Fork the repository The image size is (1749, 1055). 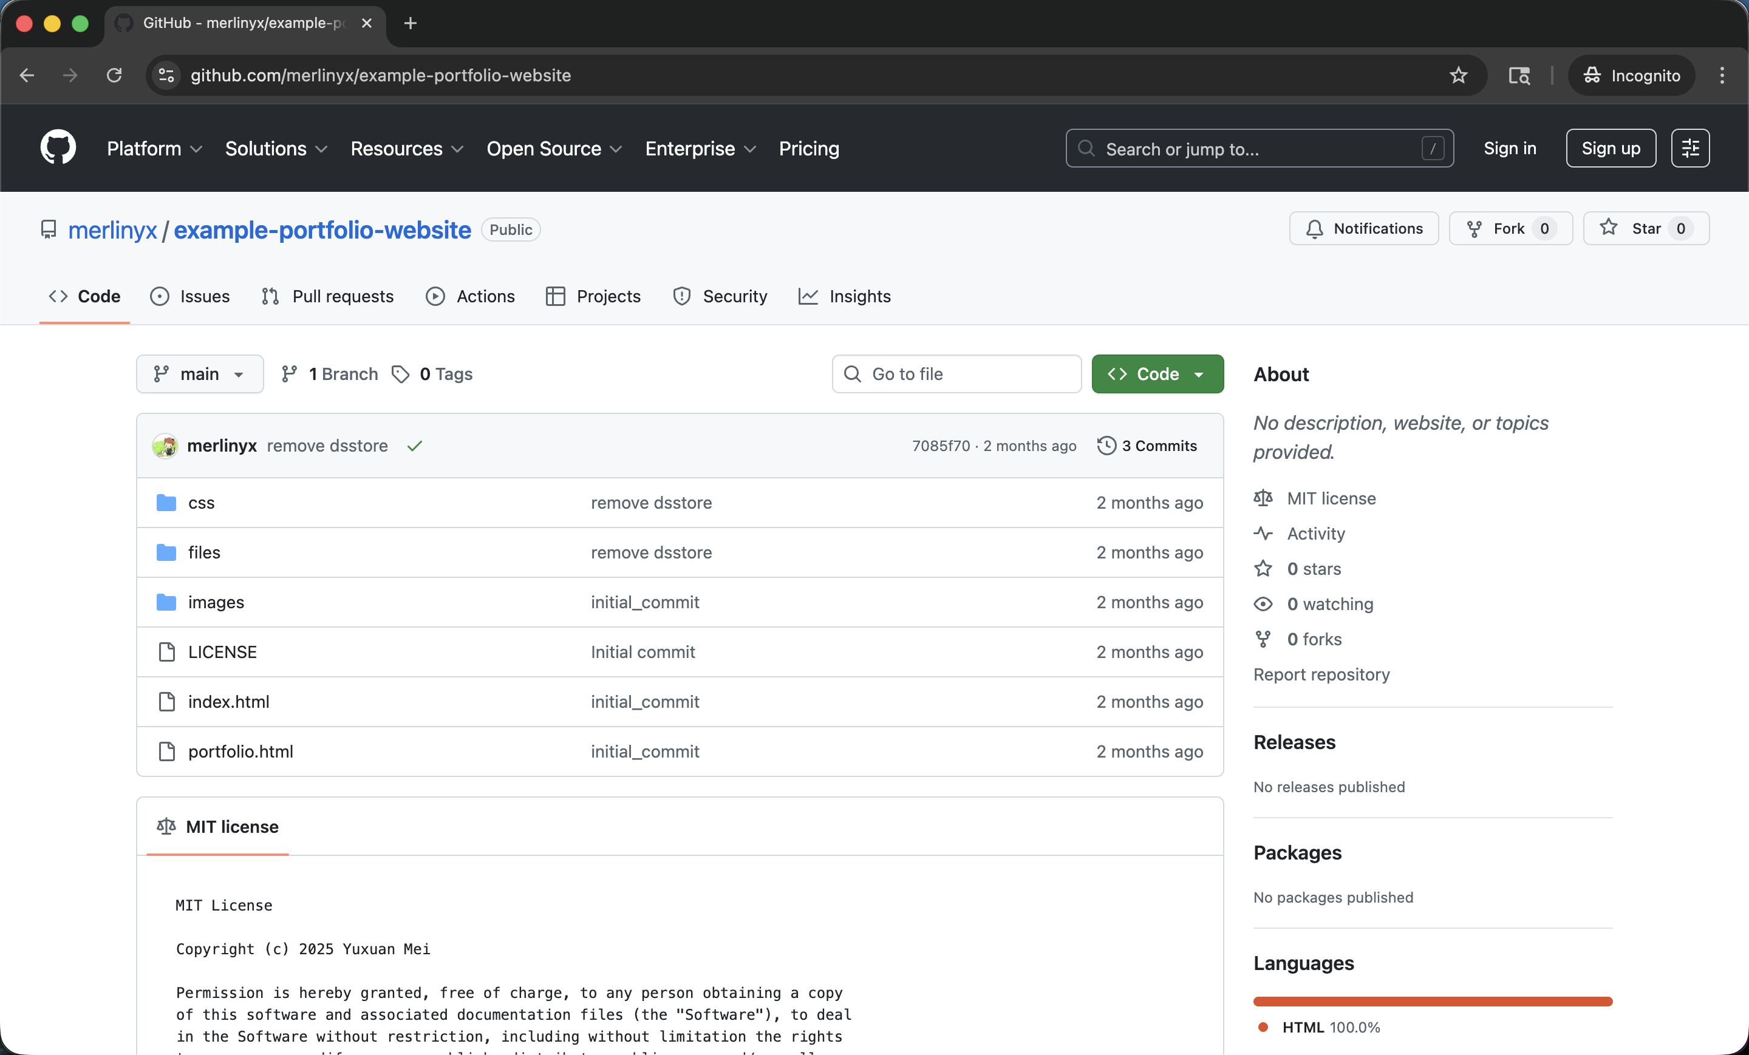click(1510, 228)
